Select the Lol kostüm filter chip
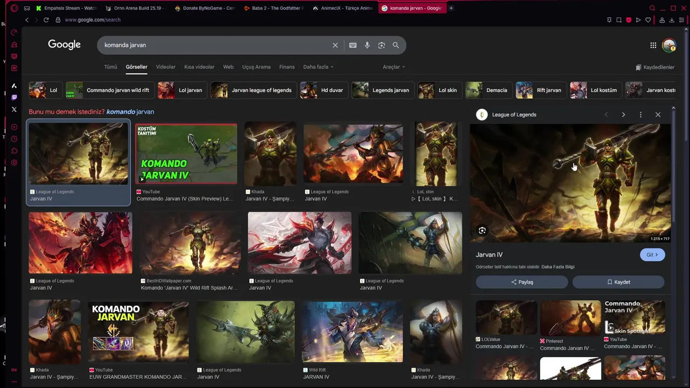 [596, 90]
